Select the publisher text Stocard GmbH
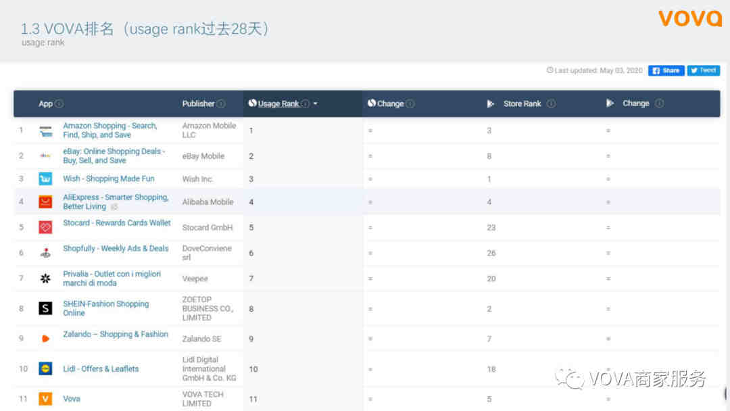Viewport: 730px width, 411px height. click(208, 228)
